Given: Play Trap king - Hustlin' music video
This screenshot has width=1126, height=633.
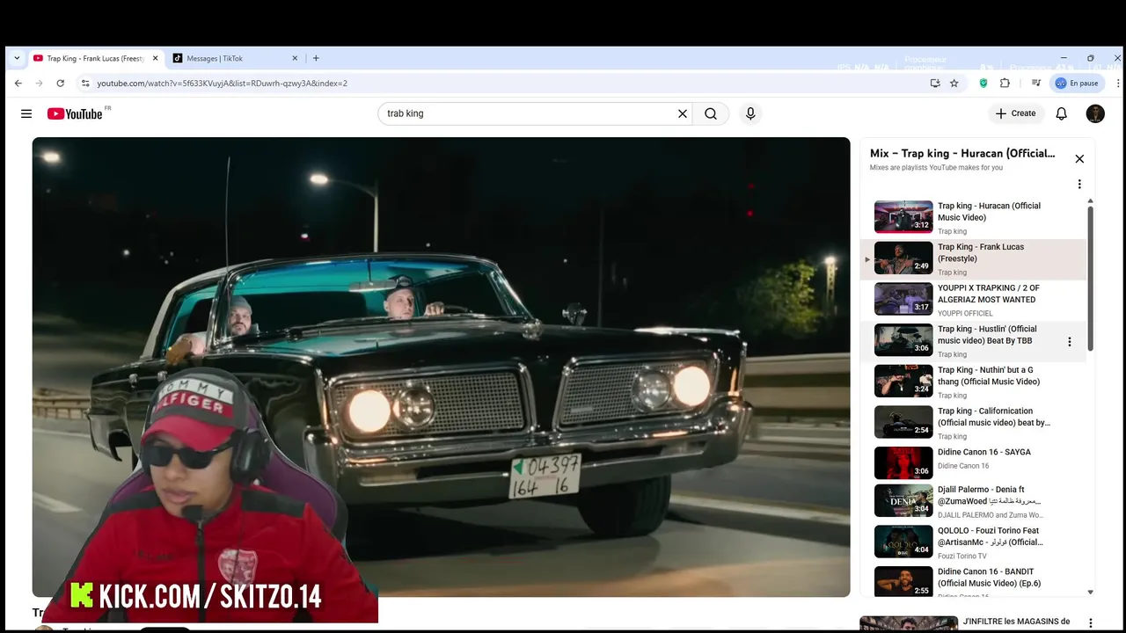Looking at the screenshot, I should 973,341.
